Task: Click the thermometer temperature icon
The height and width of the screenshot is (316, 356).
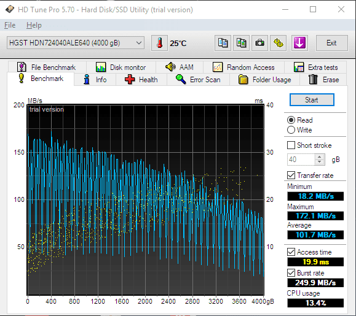Action: coord(160,43)
